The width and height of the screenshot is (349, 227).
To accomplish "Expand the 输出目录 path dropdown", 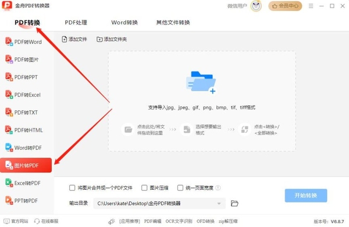I will pyautogui.click(x=219, y=203).
